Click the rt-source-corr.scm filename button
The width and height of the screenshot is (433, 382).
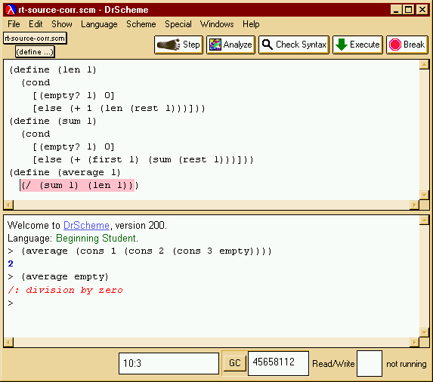pos(35,38)
